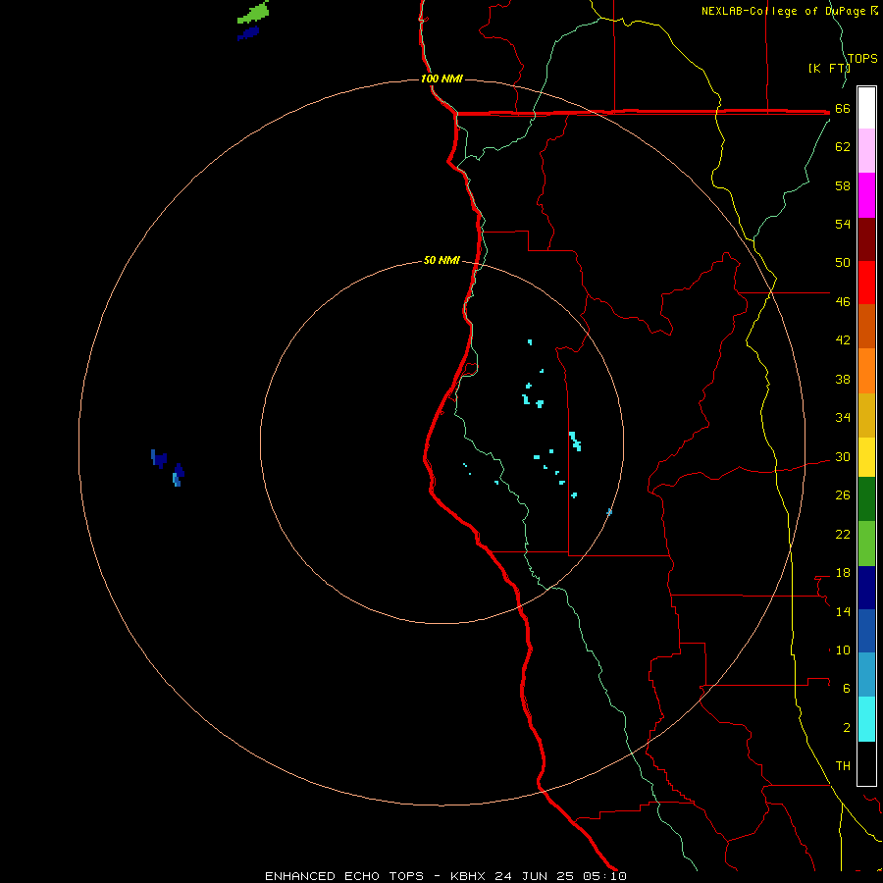Screen dimensions: 883x883
Task: Click the green radar echo at top left
Action: (x=253, y=12)
